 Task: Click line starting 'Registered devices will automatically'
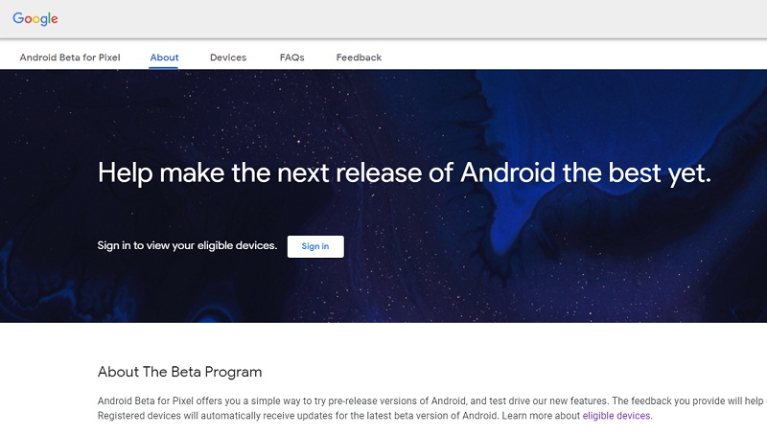(x=375, y=416)
